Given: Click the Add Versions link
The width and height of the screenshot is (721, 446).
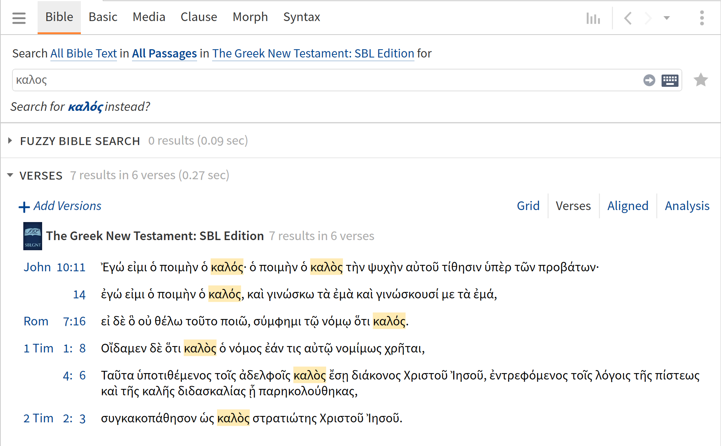Looking at the screenshot, I should 61,206.
